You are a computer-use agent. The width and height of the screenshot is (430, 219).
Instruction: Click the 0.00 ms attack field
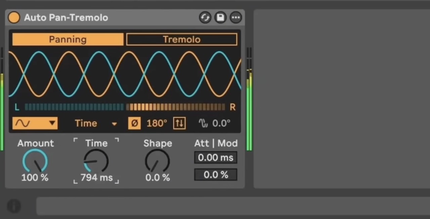click(x=215, y=157)
